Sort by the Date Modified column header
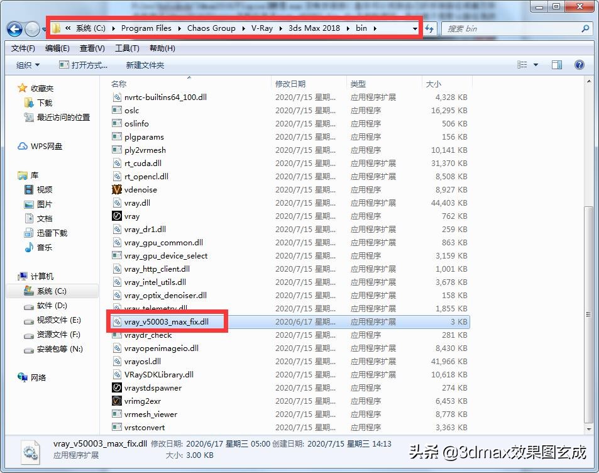Viewport: 599px width, 473px height. click(309, 84)
